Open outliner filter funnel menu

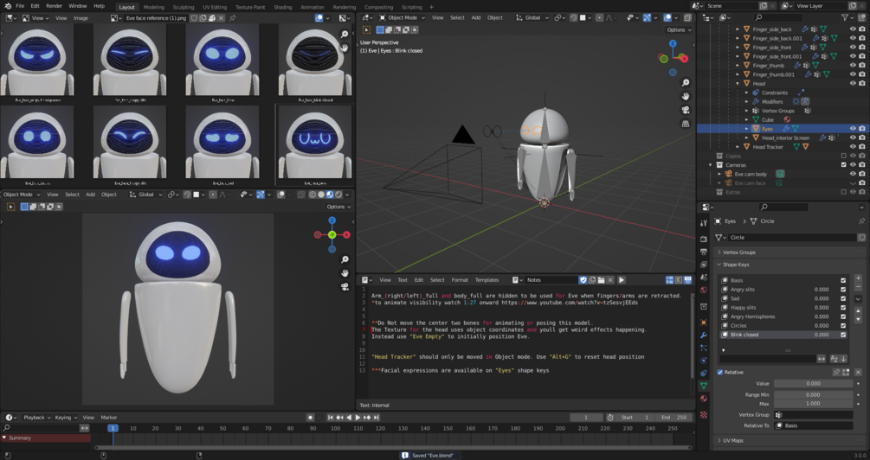[x=846, y=18]
